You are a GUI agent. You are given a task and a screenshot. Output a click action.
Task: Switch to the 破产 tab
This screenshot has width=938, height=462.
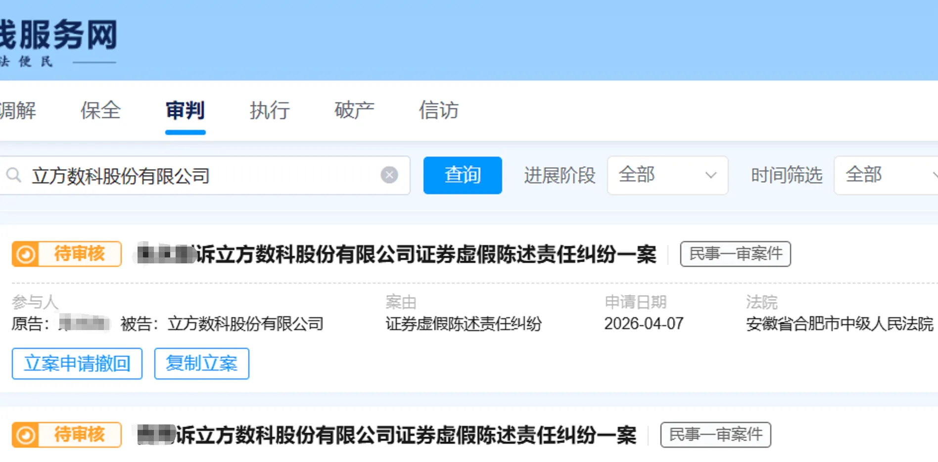click(354, 111)
